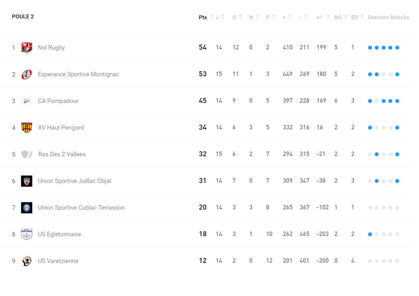Click the Ras Des 2 Vallees shield icon
This screenshot has height=296, width=419.
[27, 154]
